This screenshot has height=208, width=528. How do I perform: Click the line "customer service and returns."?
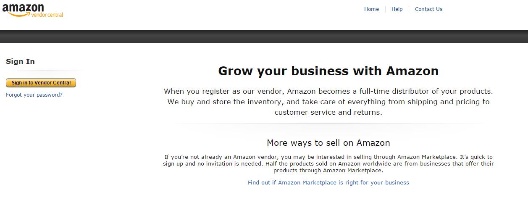(328, 113)
